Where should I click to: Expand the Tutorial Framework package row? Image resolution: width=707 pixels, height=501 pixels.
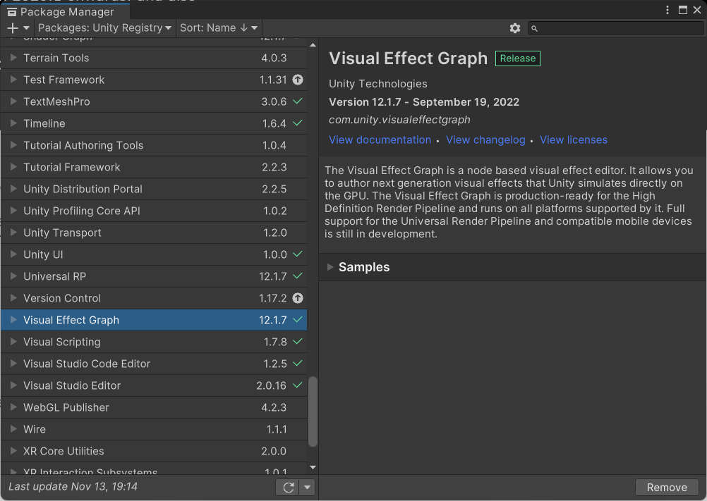click(x=13, y=167)
